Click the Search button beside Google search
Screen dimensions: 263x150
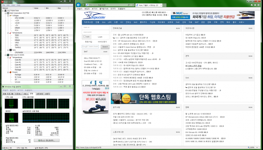click(x=105, y=47)
